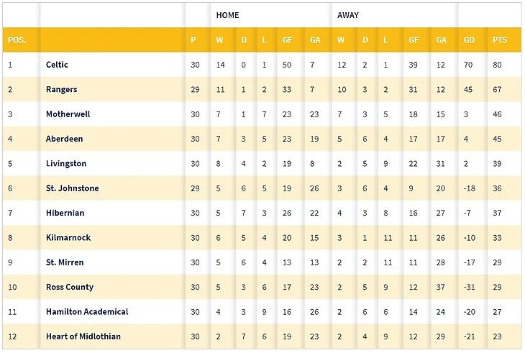
Task: Click the POS. column header
Action: (17, 40)
